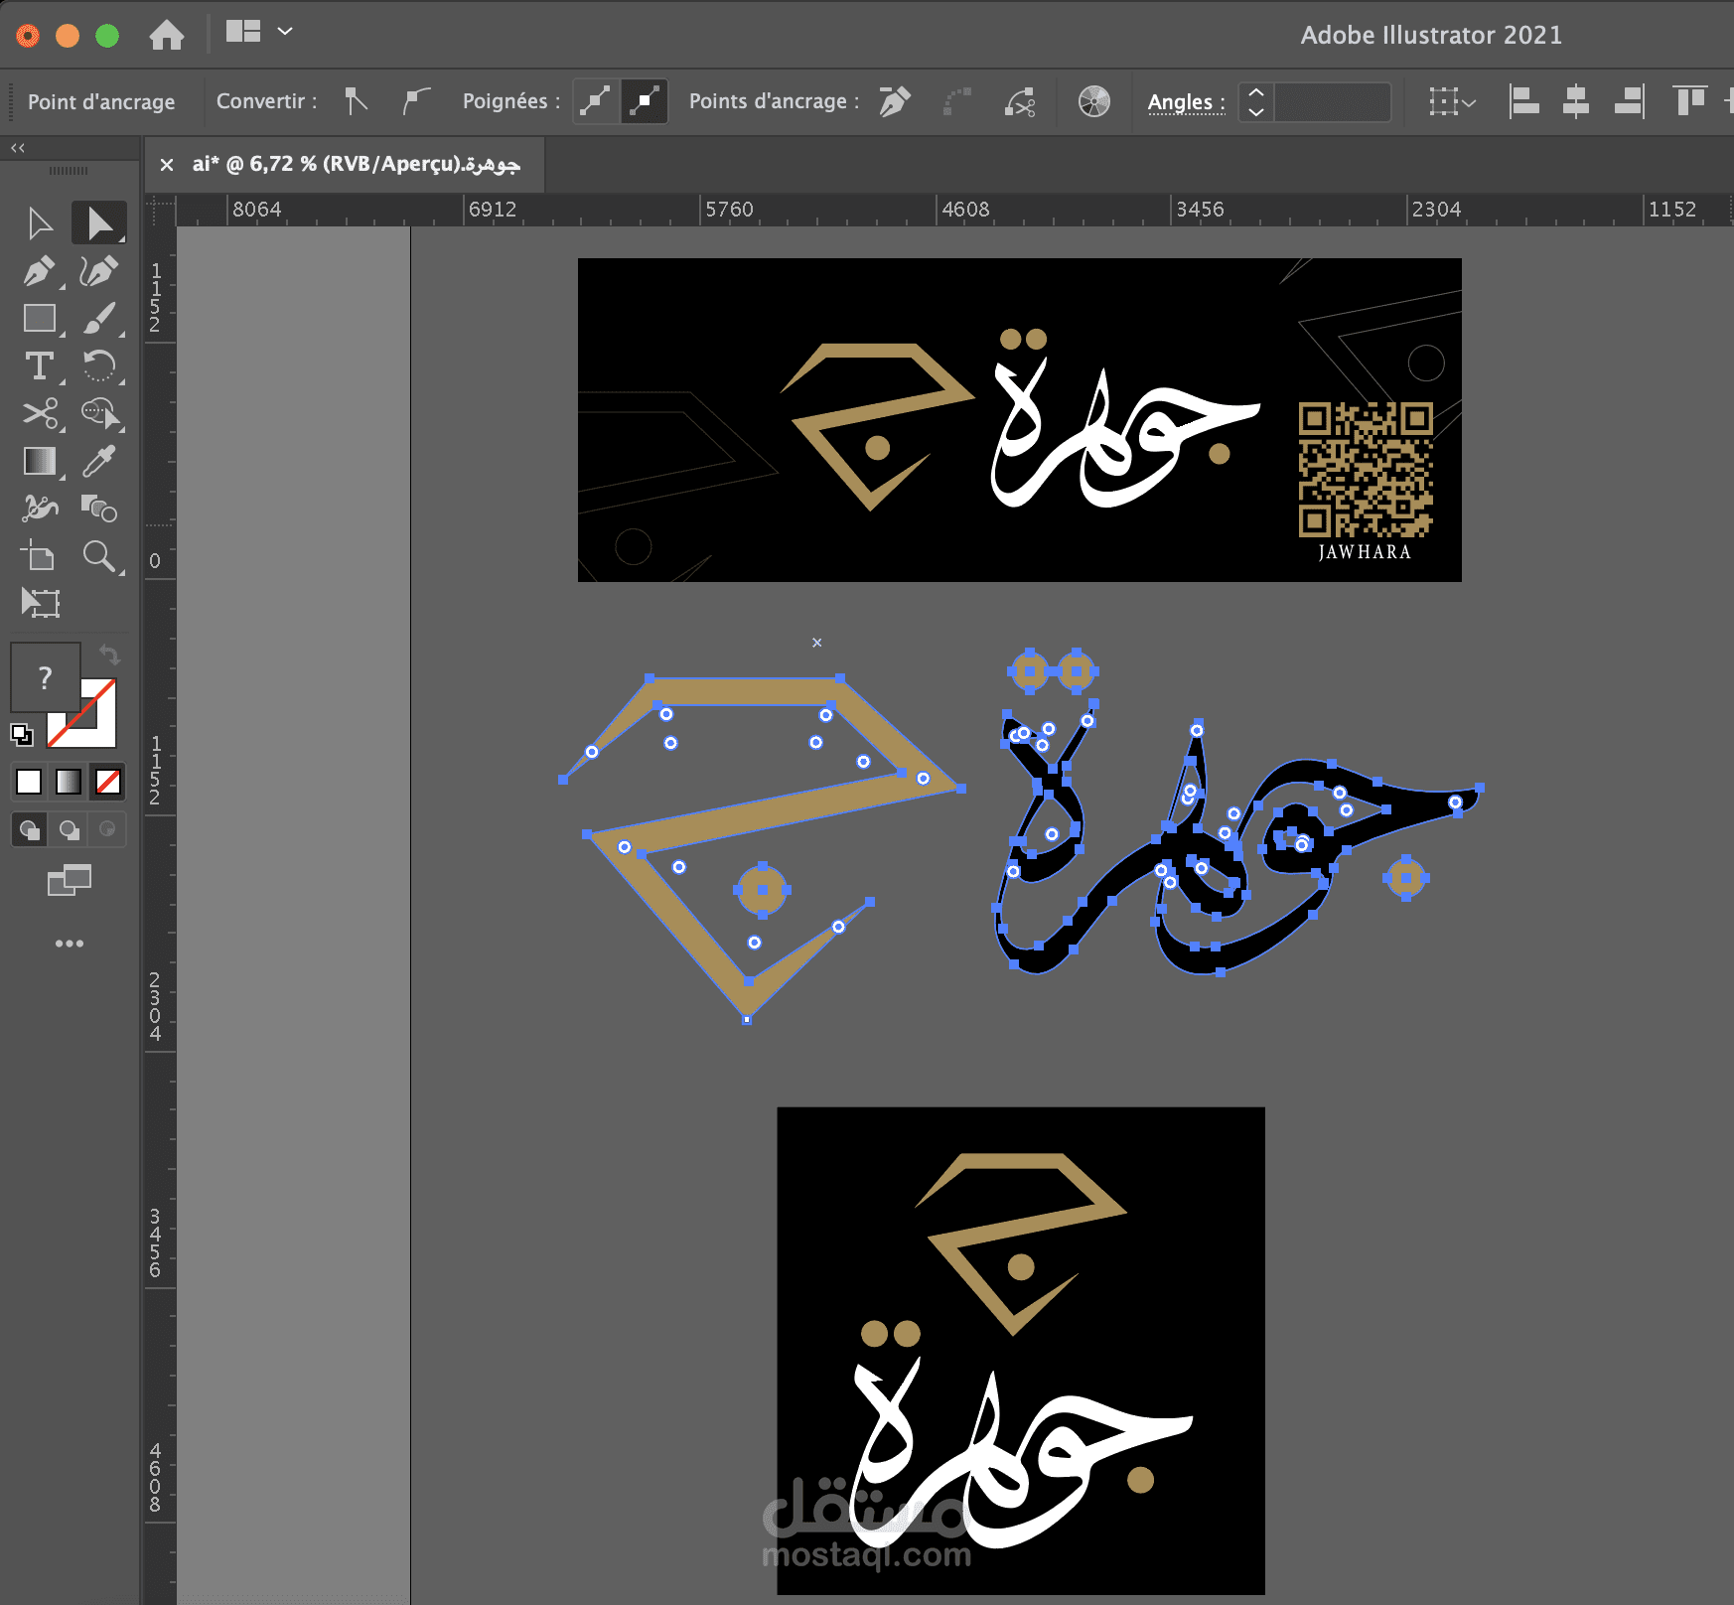Select the Direct Selection tool
This screenshot has width=1734, height=1605.
99,223
